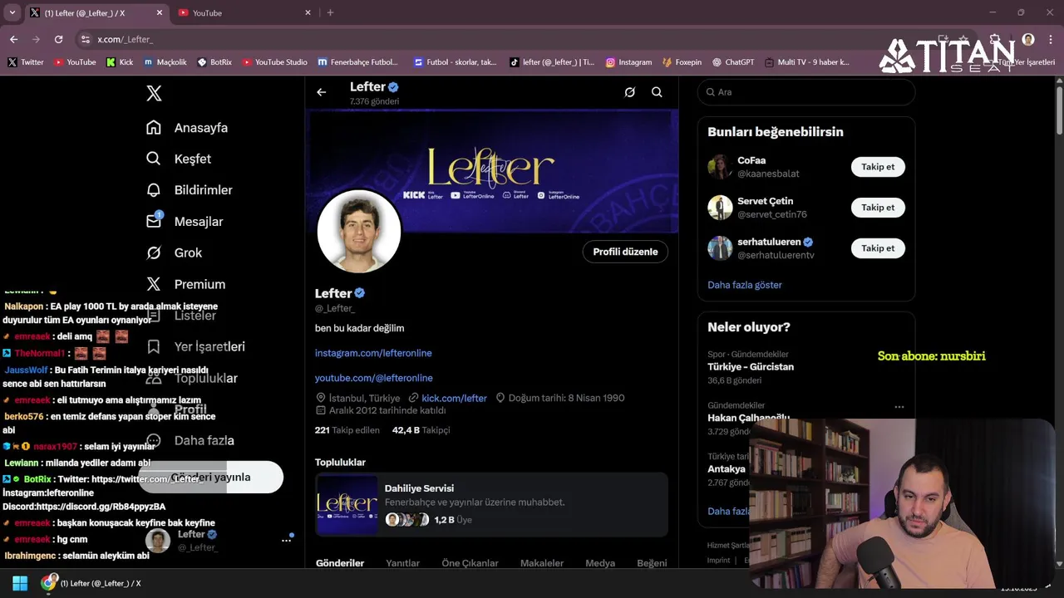
Task: Select Makaleler tab
Action: (542, 563)
